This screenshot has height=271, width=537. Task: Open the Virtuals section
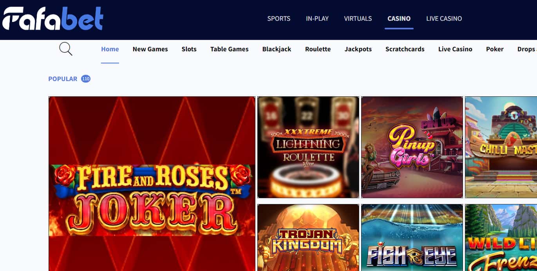(x=358, y=18)
